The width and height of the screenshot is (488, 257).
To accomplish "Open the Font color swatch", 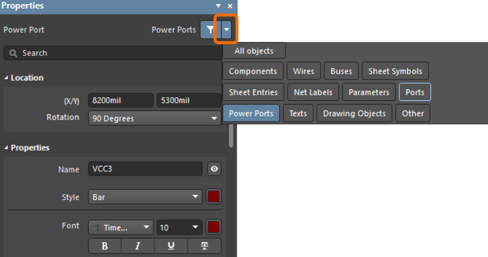I will (x=214, y=227).
